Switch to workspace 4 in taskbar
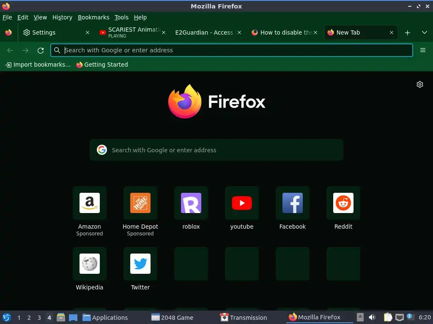This screenshot has width=433, height=324. coord(49,318)
